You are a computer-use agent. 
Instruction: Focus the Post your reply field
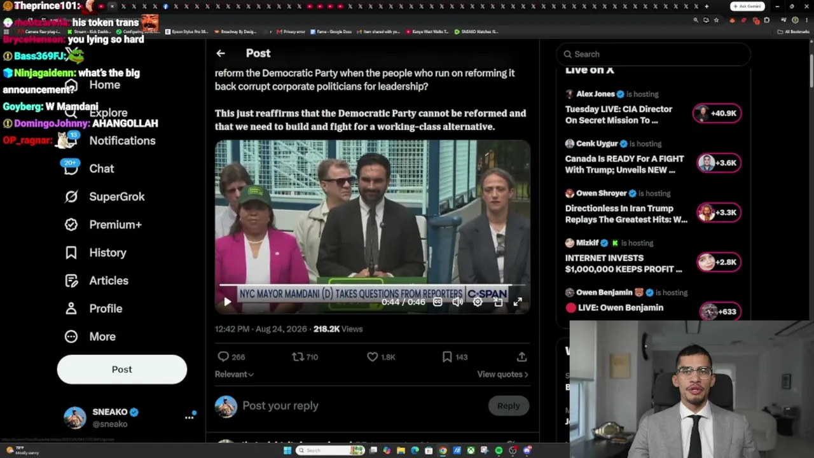pos(280,406)
